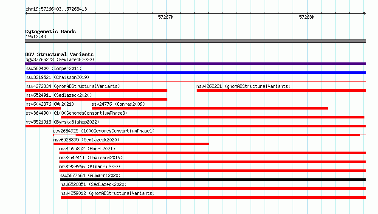
Task: Select the 19q13.43 band label
Action: (x=36, y=37)
